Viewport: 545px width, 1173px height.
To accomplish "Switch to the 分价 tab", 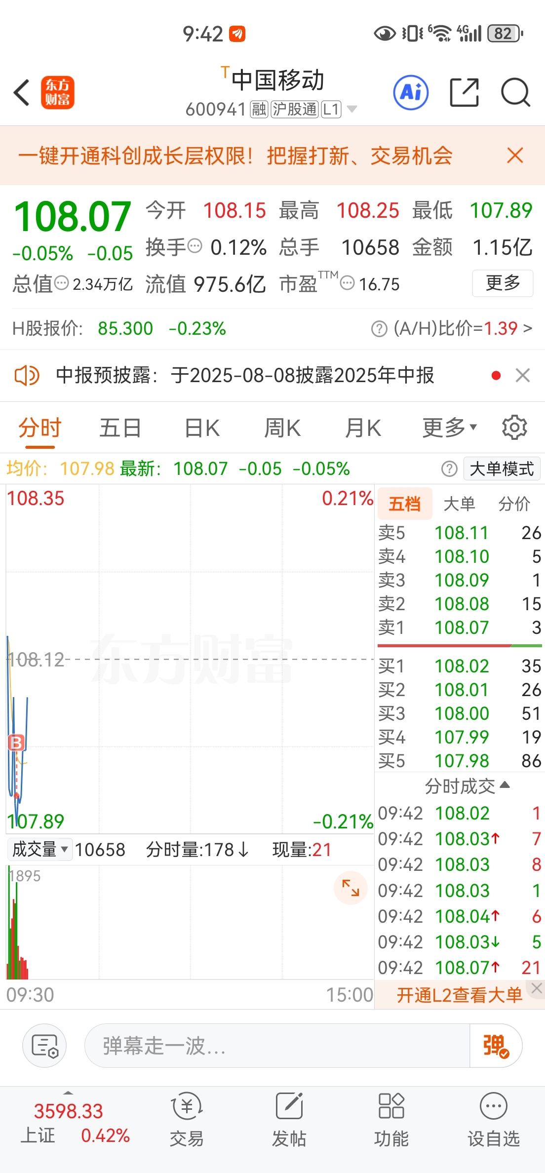I will click(514, 504).
